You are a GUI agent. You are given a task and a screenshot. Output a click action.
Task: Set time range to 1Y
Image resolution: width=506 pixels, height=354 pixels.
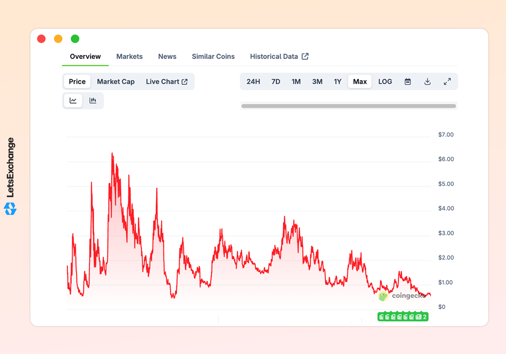click(338, 82)
